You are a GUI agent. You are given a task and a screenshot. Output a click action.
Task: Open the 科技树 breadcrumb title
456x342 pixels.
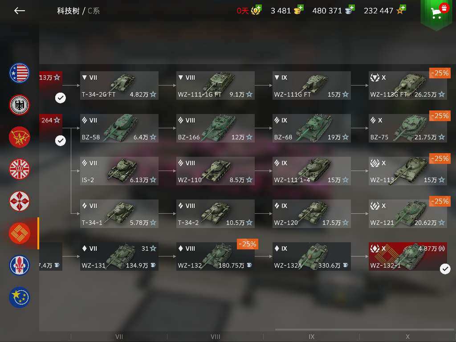68,11
